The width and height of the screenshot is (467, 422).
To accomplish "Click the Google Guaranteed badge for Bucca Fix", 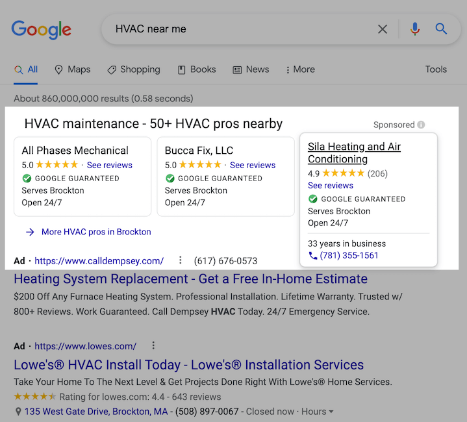I will click(214, 179).
